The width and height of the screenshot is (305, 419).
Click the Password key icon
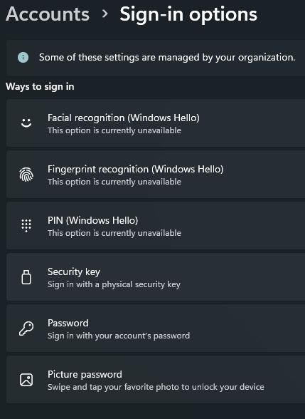tap(26, 329)
